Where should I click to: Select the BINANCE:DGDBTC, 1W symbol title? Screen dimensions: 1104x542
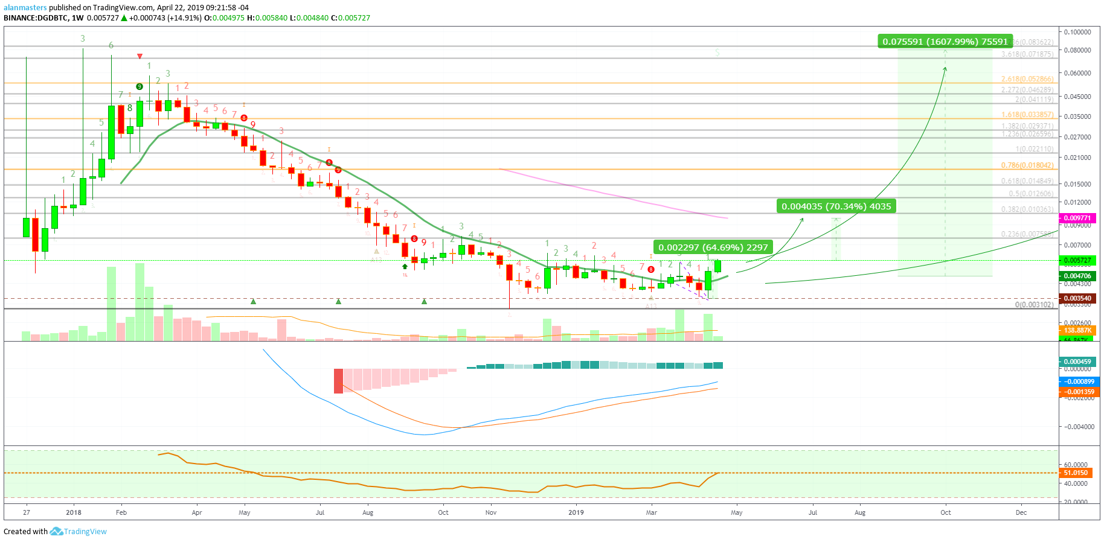(x=43, y=18)
